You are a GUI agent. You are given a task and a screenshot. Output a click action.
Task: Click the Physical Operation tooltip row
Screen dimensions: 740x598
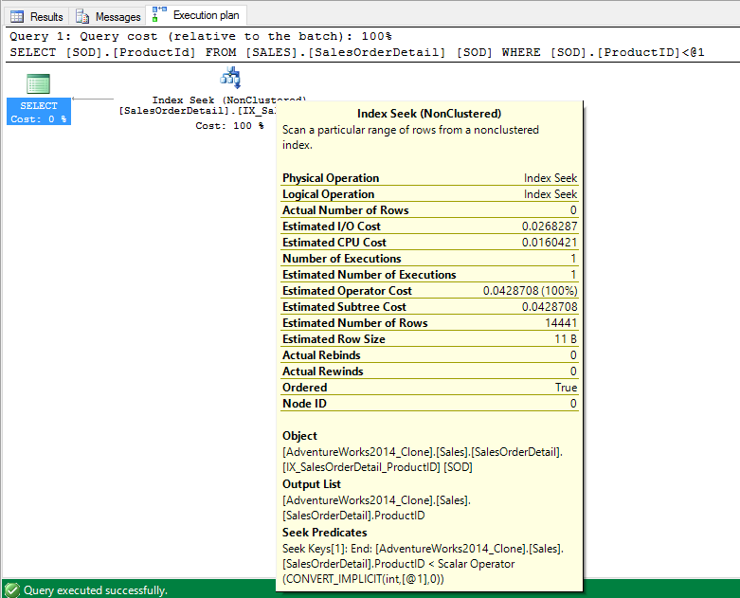pyautogui.click(x=429, y=178)
